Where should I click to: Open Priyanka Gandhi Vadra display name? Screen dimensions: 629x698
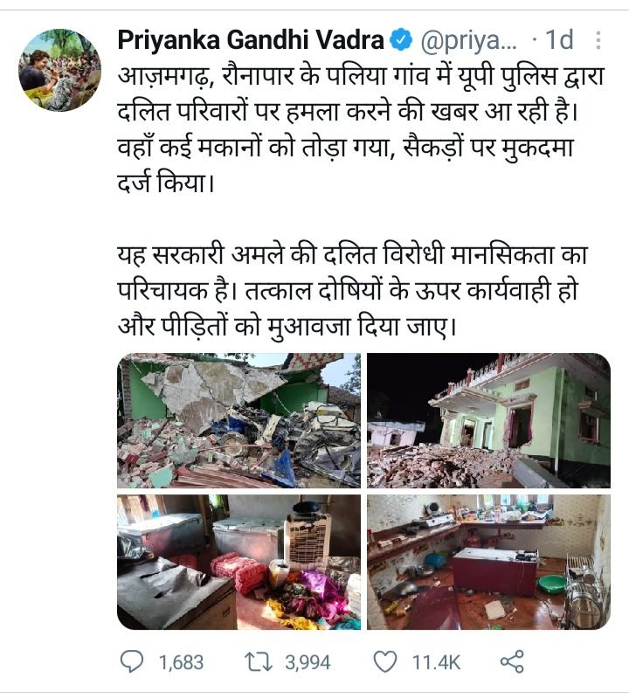251,40
